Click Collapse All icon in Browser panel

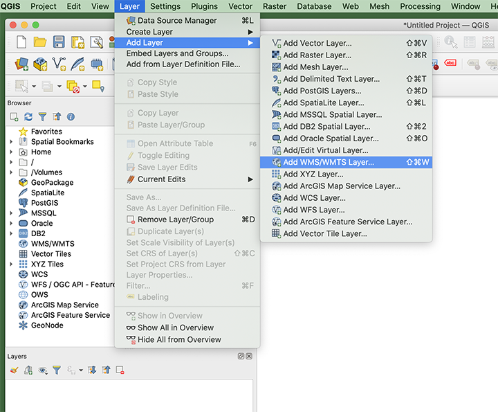(x=57, y=116)
